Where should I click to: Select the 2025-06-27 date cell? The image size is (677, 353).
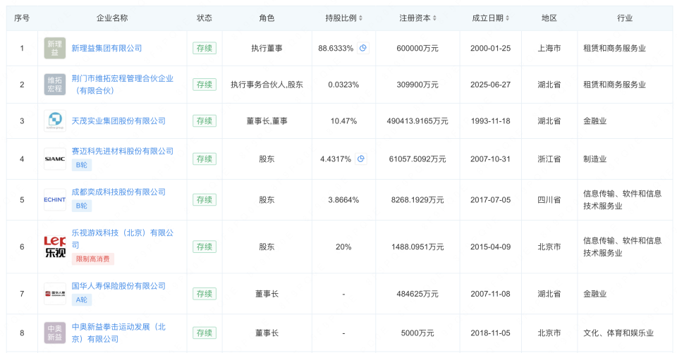click(491, 85)
